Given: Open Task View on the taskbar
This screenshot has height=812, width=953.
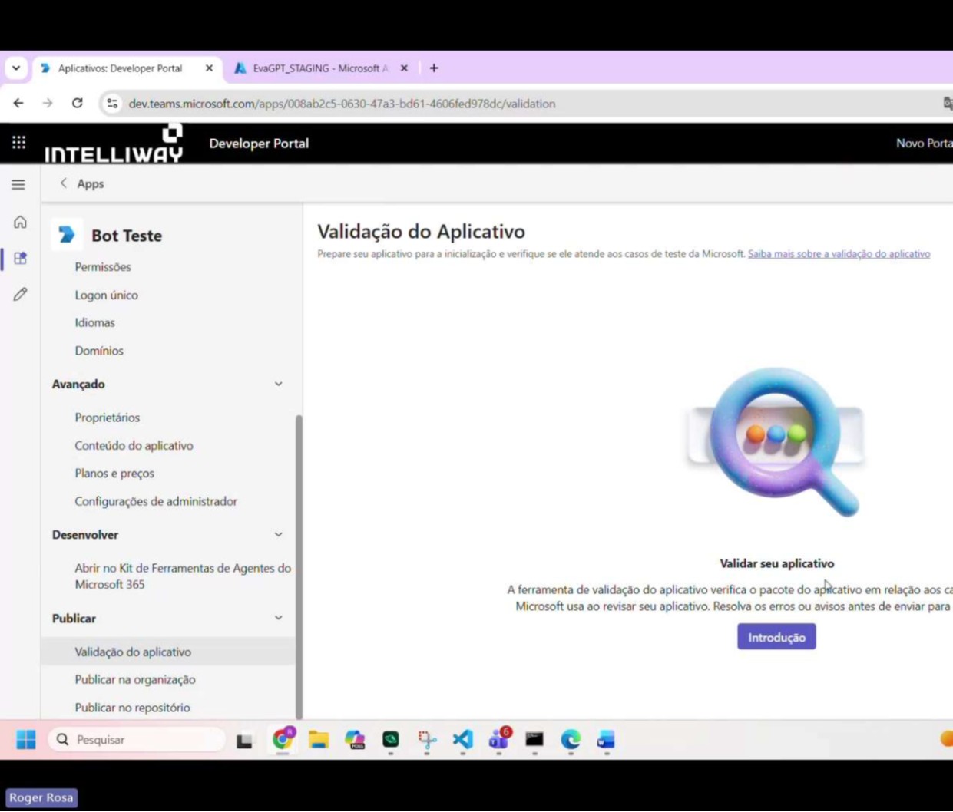Looking at the screenshot, I should point(244,740).
